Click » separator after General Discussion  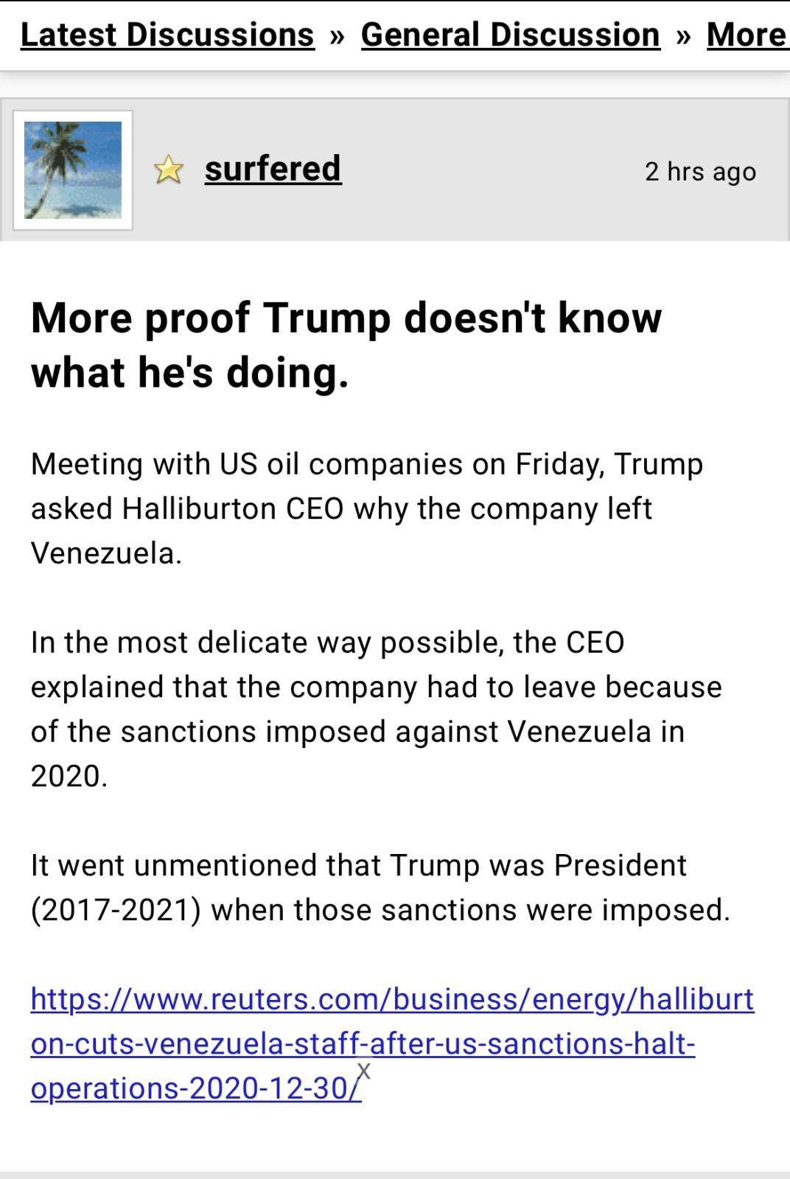pyautogui.click(x=683, y=36)
